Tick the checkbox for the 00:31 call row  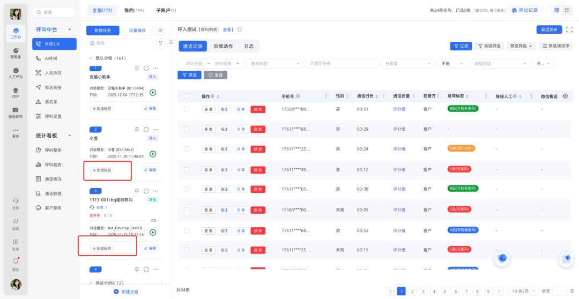pyautogui.click(x=187, y=109)
